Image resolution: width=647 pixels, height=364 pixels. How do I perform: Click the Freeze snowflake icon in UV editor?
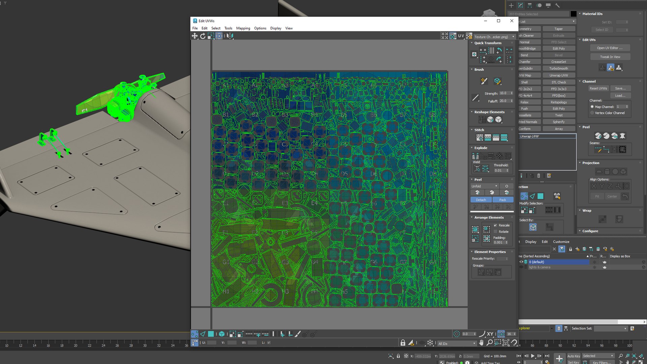point(430,343)
